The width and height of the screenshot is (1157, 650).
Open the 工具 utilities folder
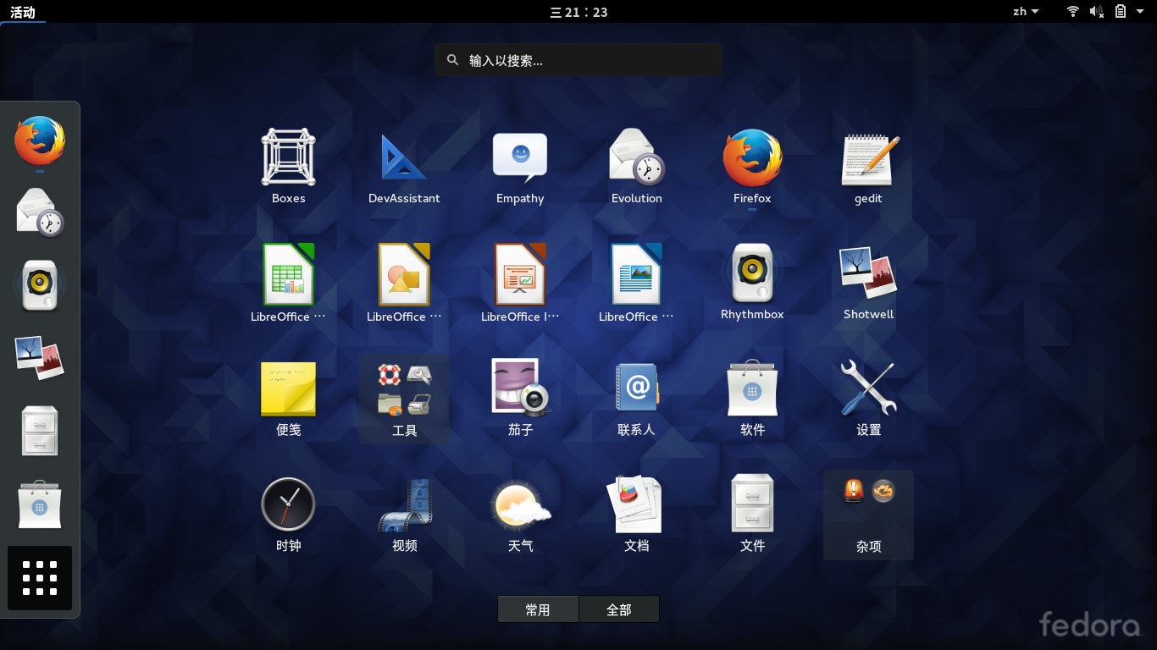pos(404,398)
